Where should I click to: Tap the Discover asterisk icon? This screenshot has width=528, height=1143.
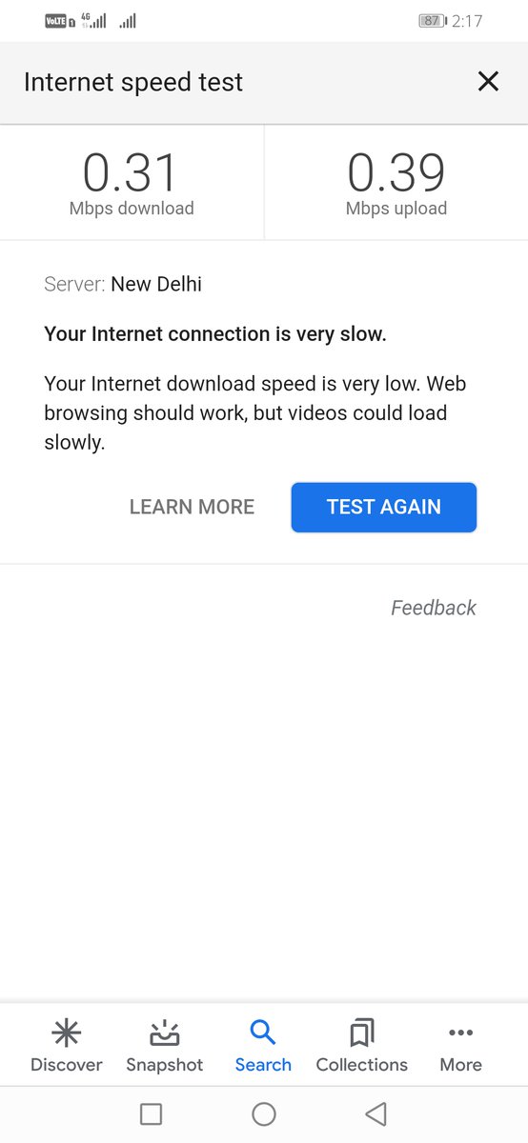(67, 1033)
